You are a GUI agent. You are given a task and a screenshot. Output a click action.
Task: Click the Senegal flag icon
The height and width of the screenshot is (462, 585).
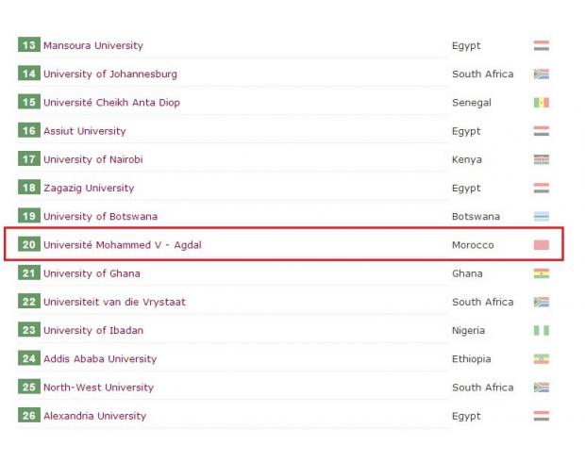tap(542, 103)
